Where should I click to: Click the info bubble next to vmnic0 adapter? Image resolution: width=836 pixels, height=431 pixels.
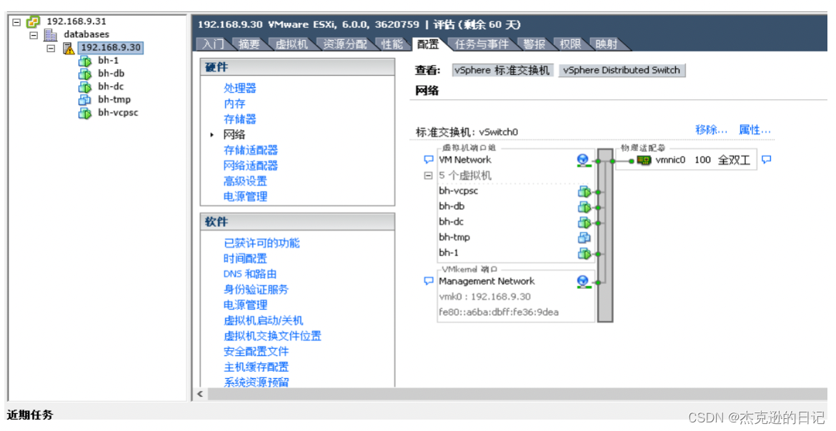pyautogui.click(x=766, y=159)
